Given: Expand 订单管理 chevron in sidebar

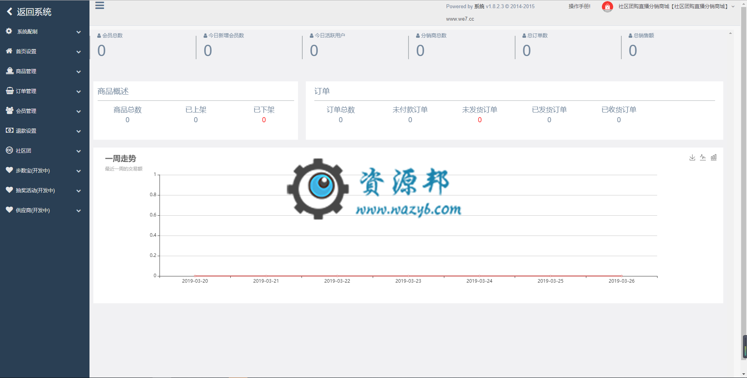Looking at the screenshot, I should (79, 91).
